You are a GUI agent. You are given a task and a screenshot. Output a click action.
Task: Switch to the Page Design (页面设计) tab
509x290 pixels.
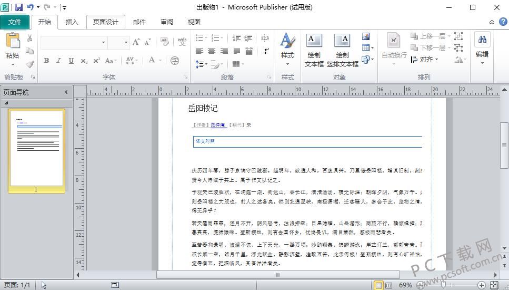click(x=106, y=22)
